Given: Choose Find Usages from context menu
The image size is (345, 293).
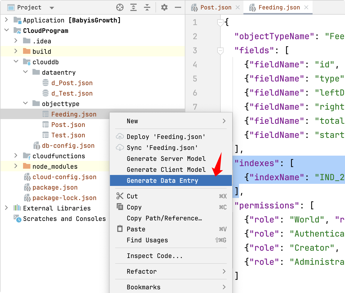Looking at the screenshot, I should (x=171, y=240).
